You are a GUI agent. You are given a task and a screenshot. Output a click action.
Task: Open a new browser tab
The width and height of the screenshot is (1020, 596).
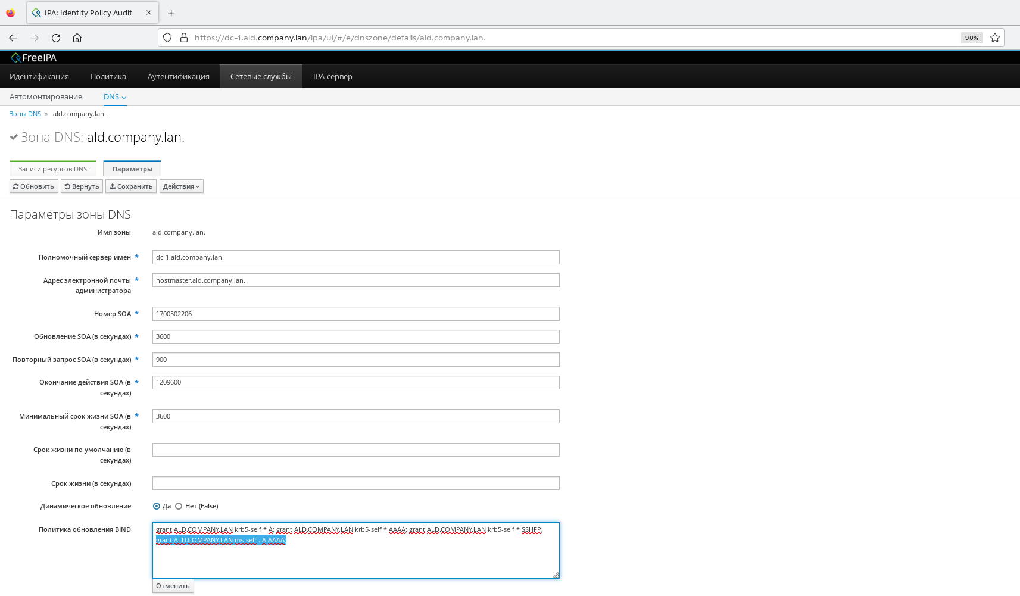(171, 13)
